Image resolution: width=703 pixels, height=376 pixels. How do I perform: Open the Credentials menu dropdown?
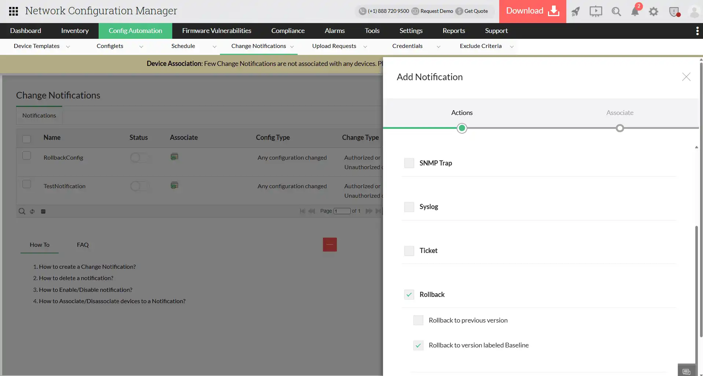point(439,46)
